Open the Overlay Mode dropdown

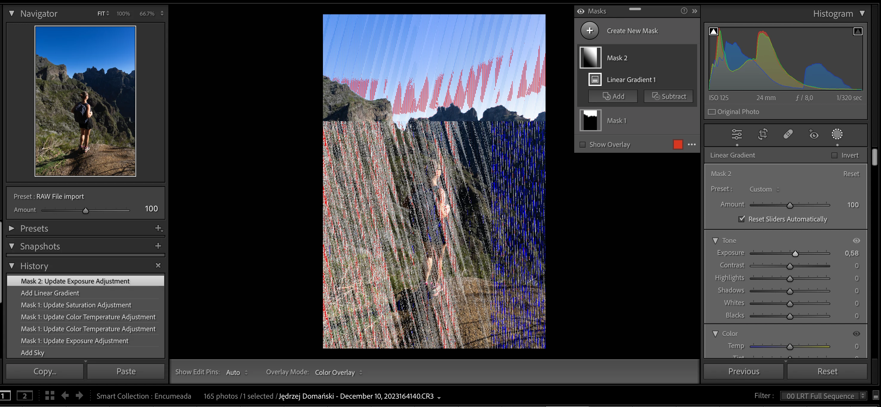338,372
